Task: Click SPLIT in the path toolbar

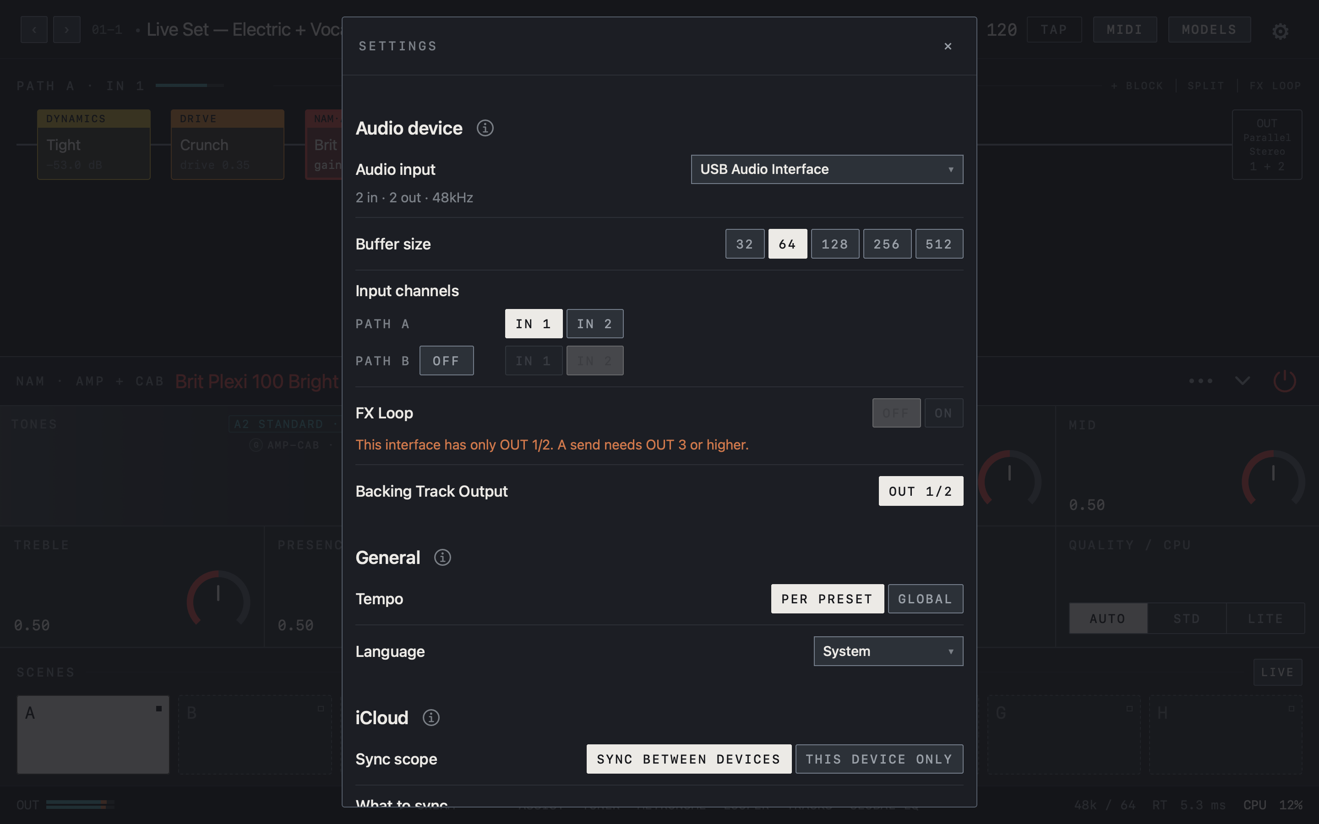Action: coord(1205,86)
